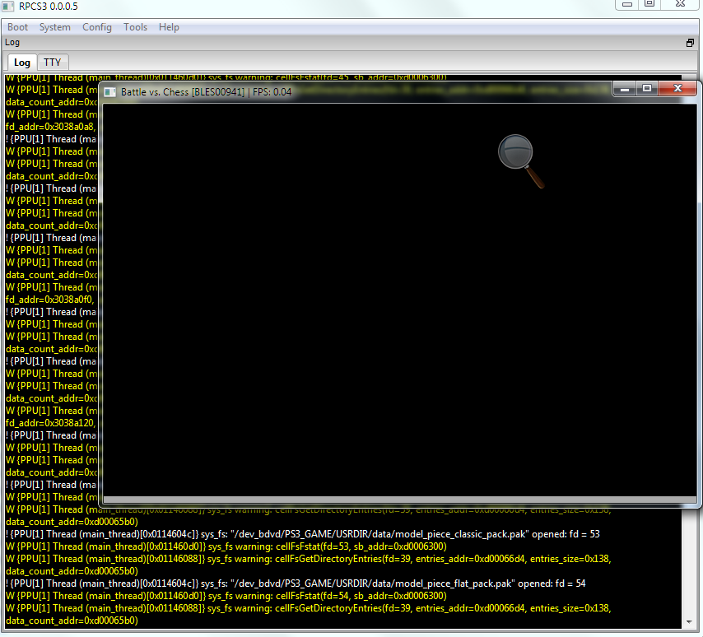The width and height of the screenshot is (703, 637).
Task: Switch to the TTY tab
Action: [x=52, y=63]
